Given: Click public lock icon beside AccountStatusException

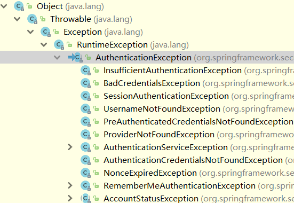Looking at the screenshot, I should coord(96,198).
